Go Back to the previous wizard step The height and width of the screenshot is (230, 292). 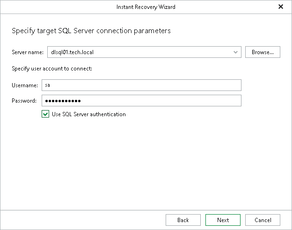(x=183, y=220)
